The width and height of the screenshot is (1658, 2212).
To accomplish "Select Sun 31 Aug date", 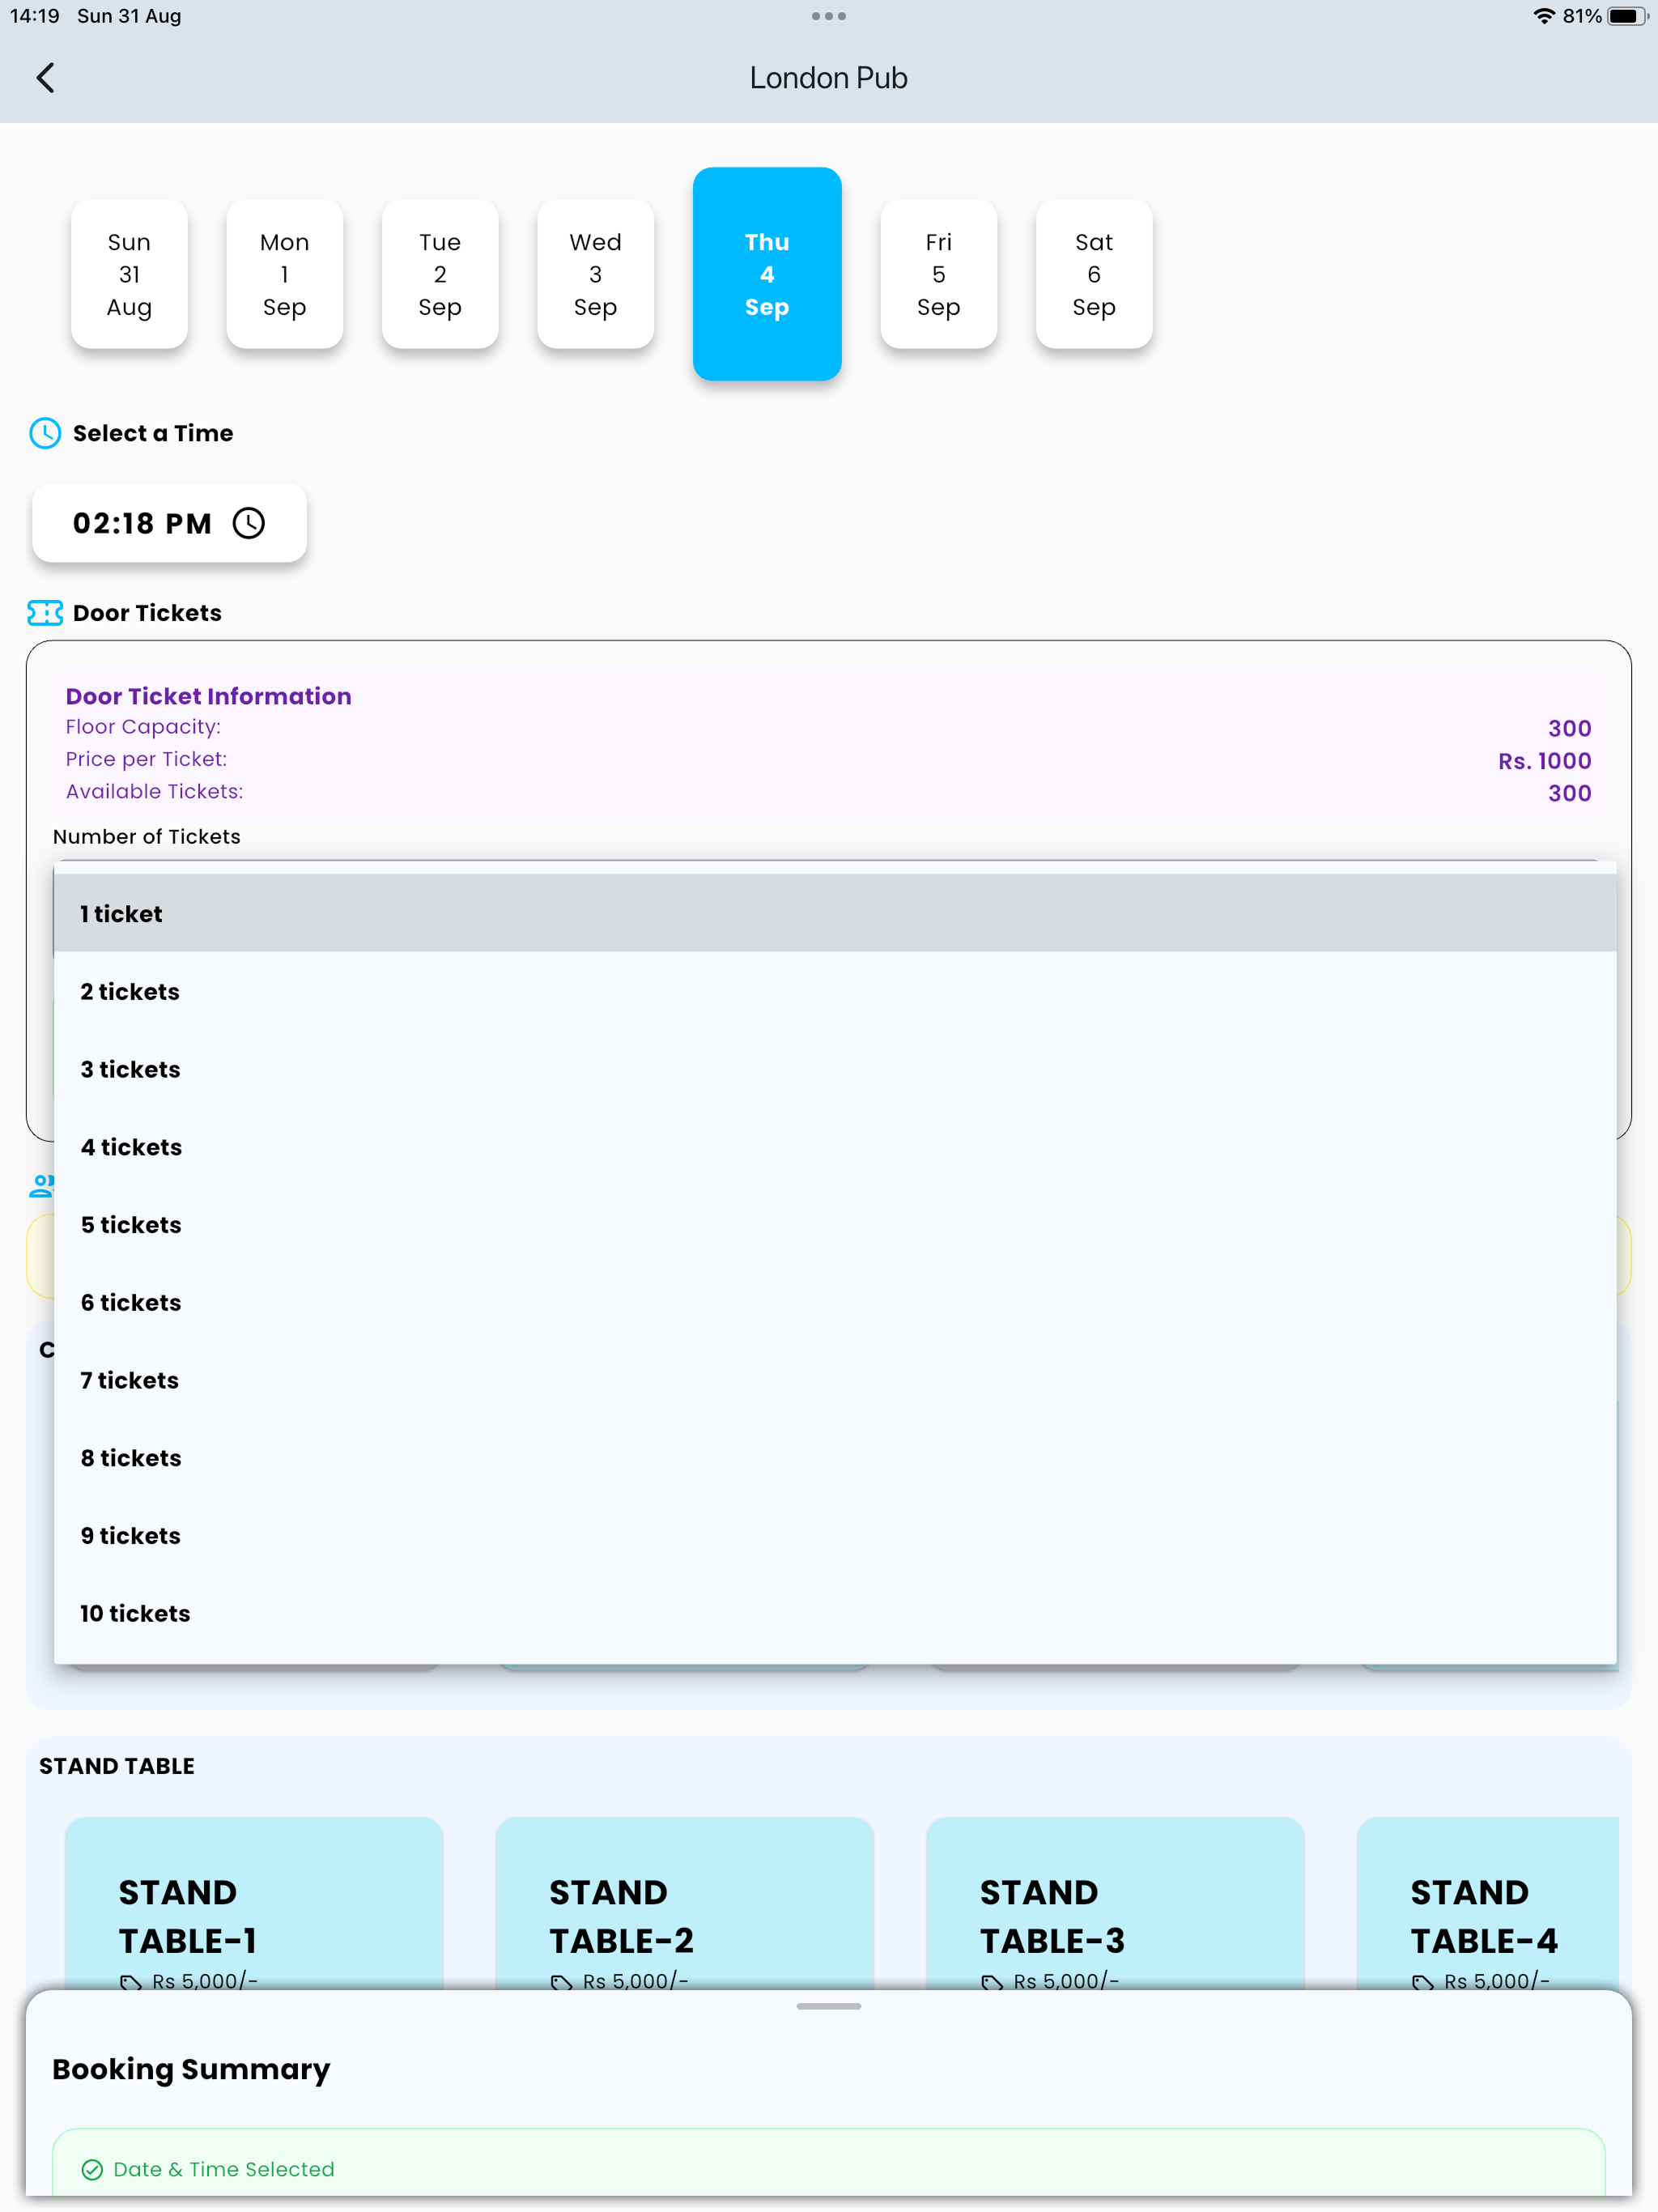I will [x=129, y=274].
